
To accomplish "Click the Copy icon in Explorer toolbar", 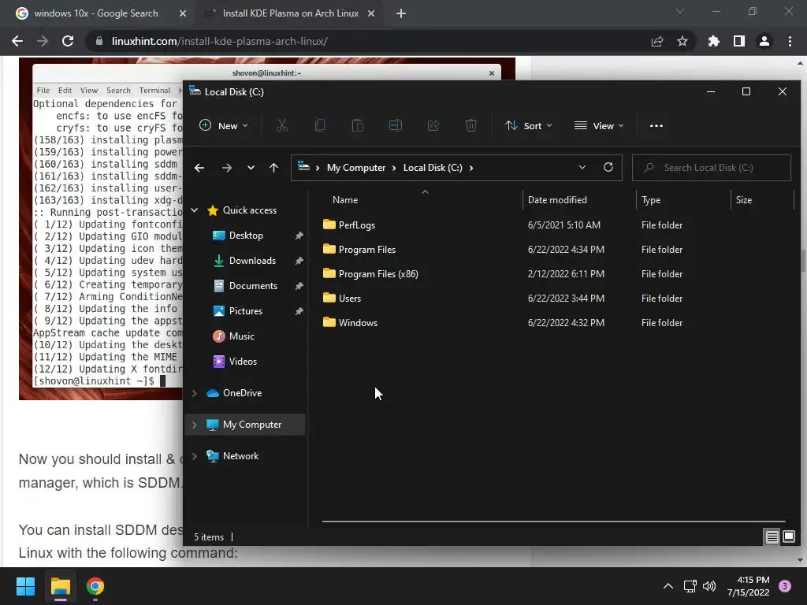I will [x=320, y=125].
